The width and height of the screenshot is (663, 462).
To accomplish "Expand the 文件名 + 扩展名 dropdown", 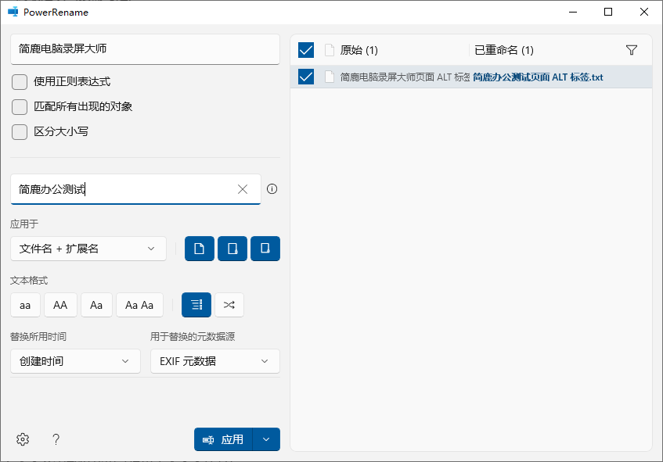I will point(88,249).
